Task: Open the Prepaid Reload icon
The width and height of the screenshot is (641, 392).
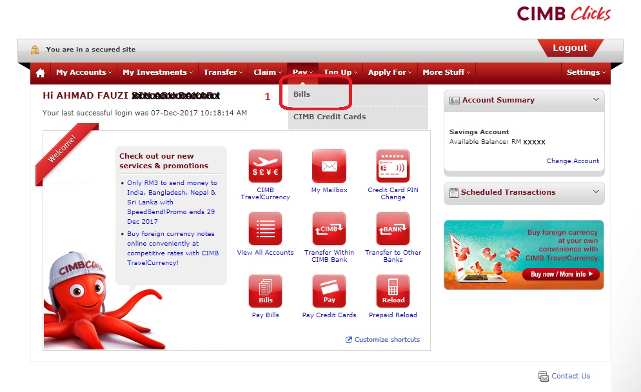Action: (393, 291)
